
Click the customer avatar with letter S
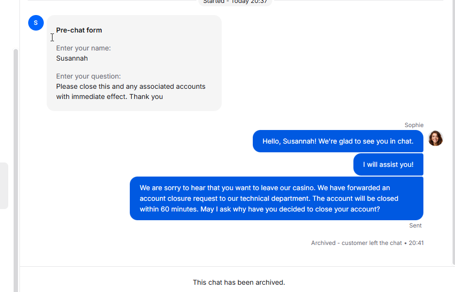click(36, 23)
